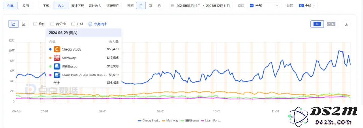Uncheck the 点亮周末 checkbox
Image resolution: width=363 pixels, height=128 pixels.
click(x=90, y=24)
